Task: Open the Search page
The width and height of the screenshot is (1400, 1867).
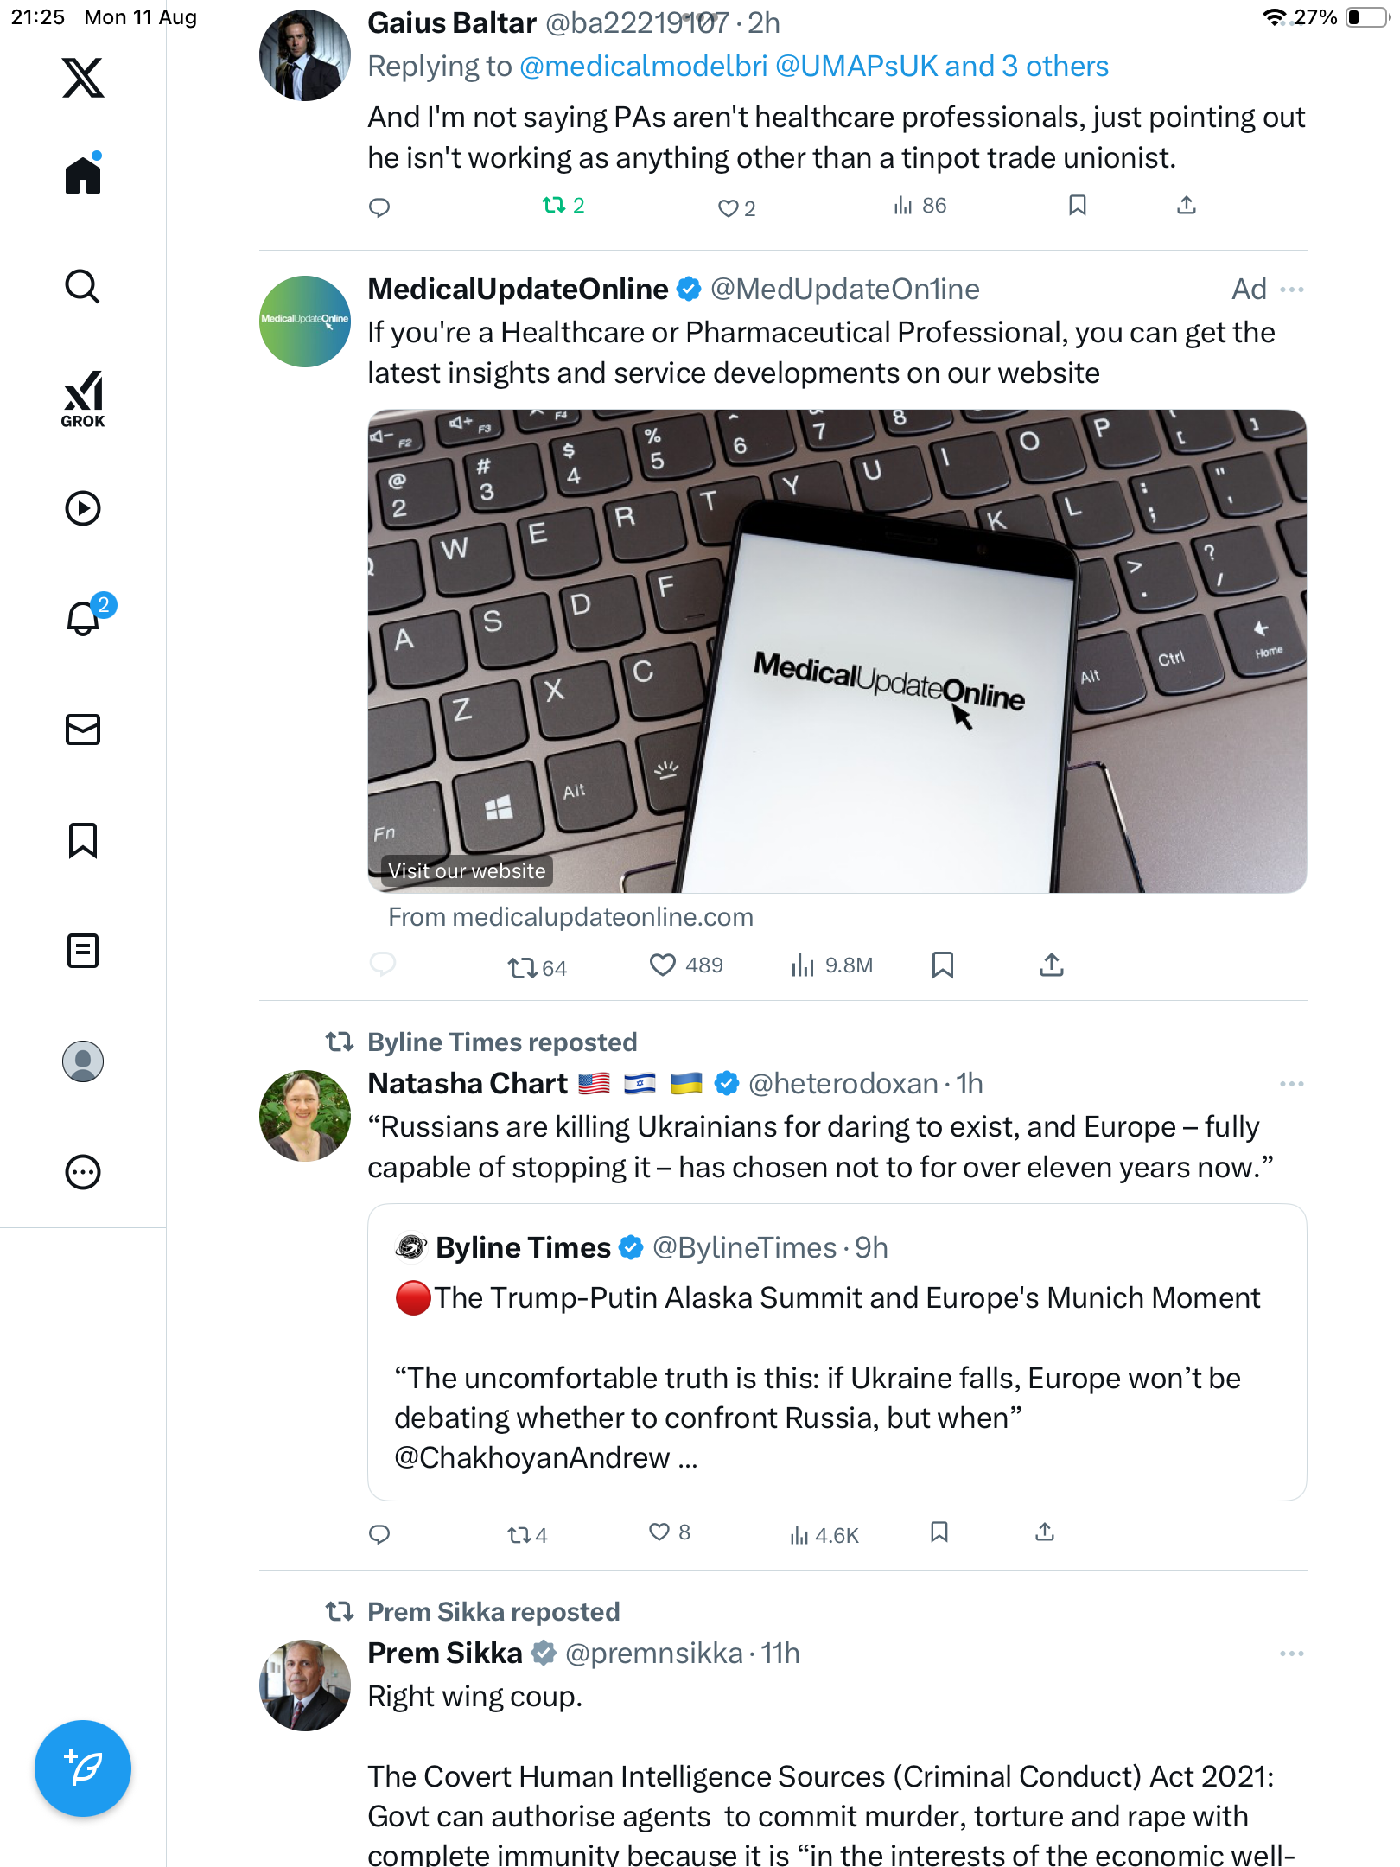Action: 83,287
